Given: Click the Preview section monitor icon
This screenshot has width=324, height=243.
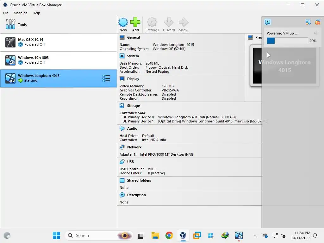Looking at the screenshot, I should pyautogui.click(x=250, y=37).
